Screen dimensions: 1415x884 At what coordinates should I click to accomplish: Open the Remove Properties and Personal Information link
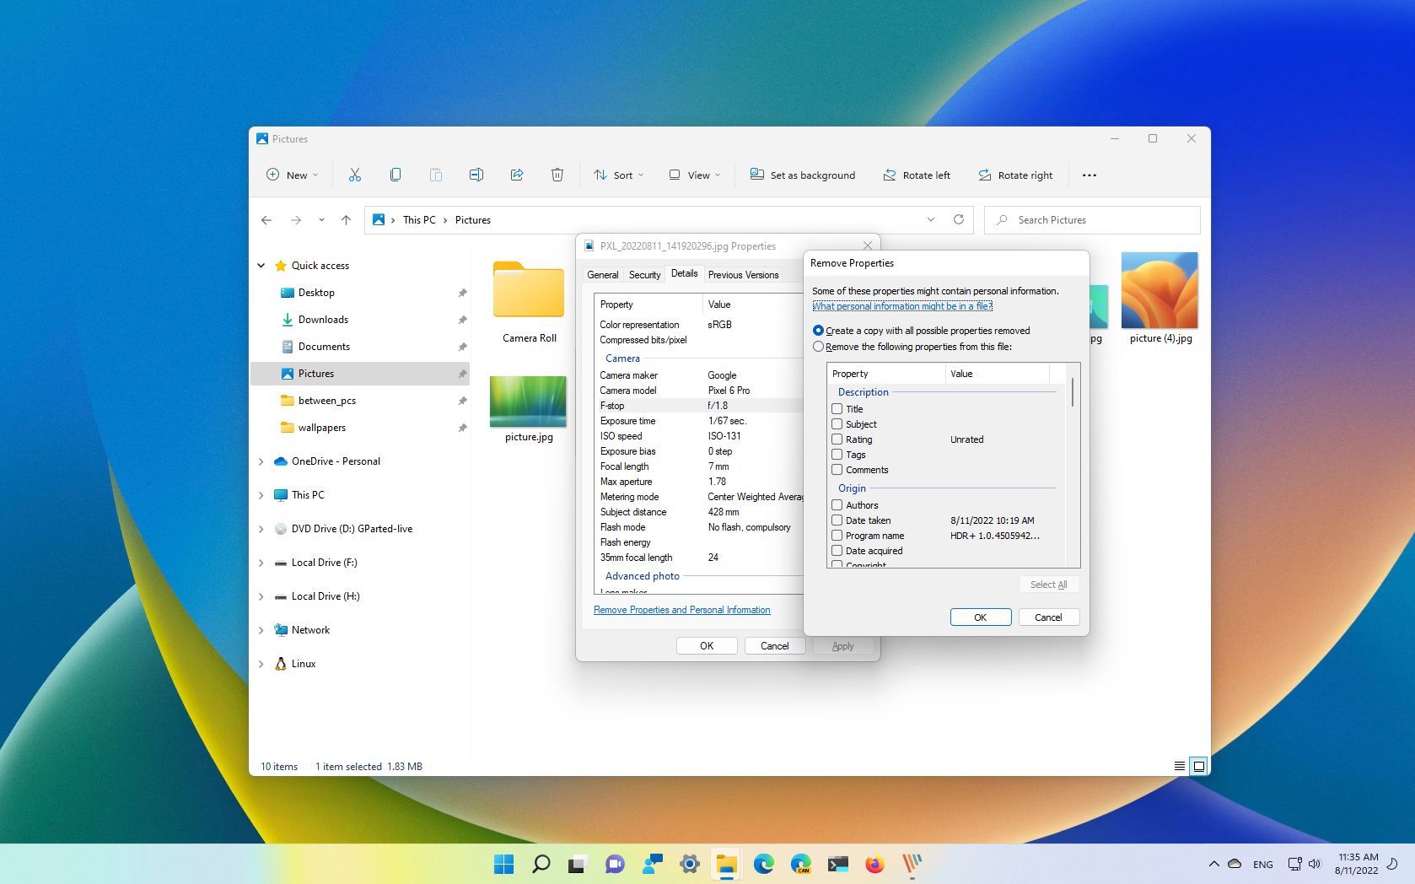tap(681, 609)
